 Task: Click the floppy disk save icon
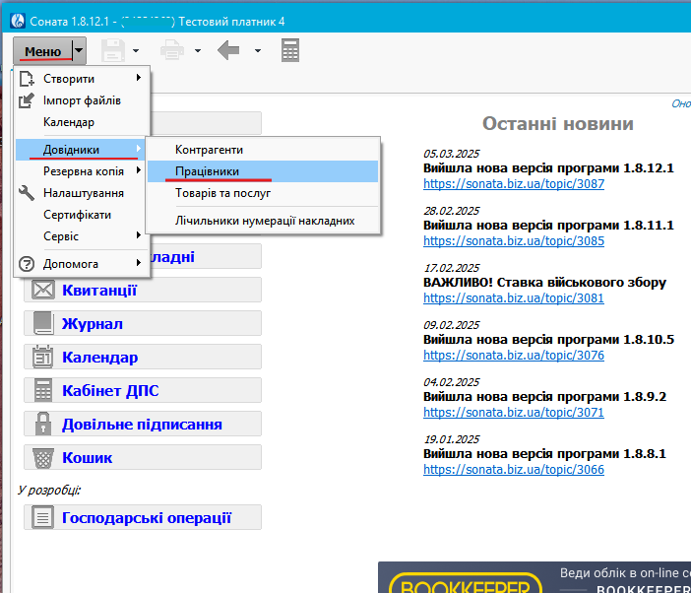click(112, 50)
